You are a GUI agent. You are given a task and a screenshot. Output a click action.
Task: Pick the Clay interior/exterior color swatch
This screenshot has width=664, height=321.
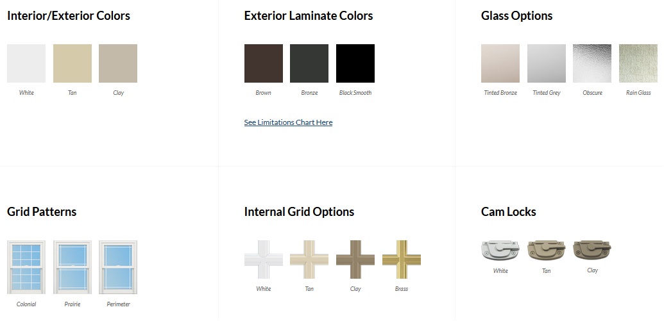point(118,63)
